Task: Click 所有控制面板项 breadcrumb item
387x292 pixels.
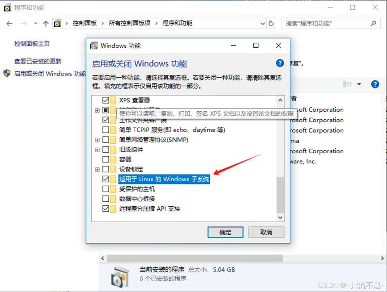Action: coord(130,23)
